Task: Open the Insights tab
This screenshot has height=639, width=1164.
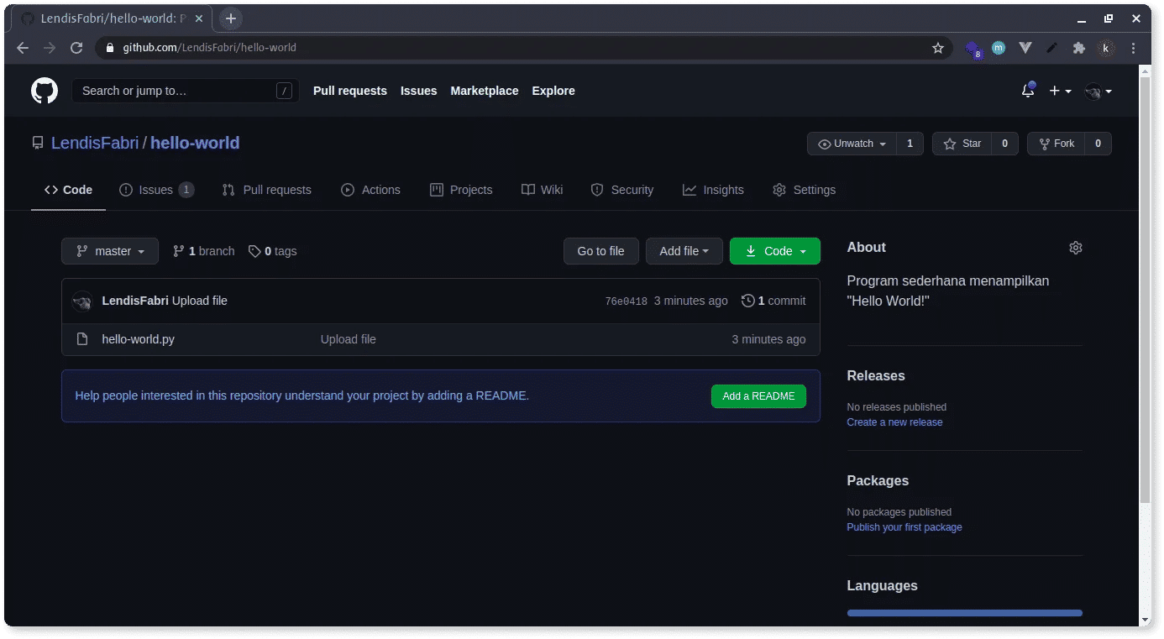Action: 713,190
